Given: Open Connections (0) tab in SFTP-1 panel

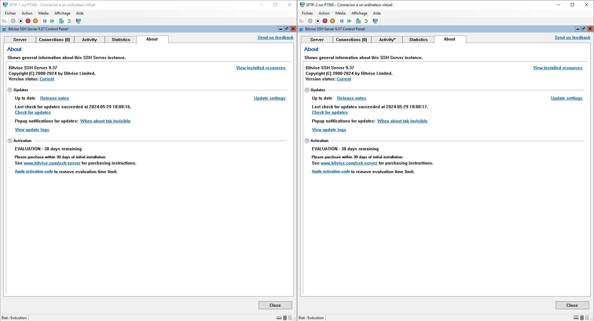Looking at the screenshot, I should [x=54, y=40].
